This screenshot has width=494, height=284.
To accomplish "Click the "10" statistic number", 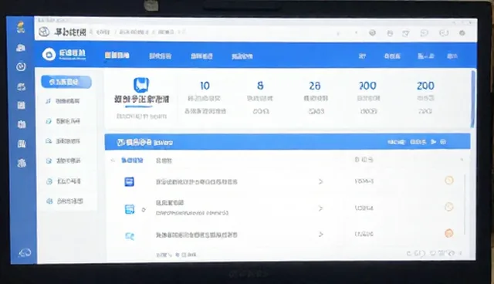I will [205, 86].
